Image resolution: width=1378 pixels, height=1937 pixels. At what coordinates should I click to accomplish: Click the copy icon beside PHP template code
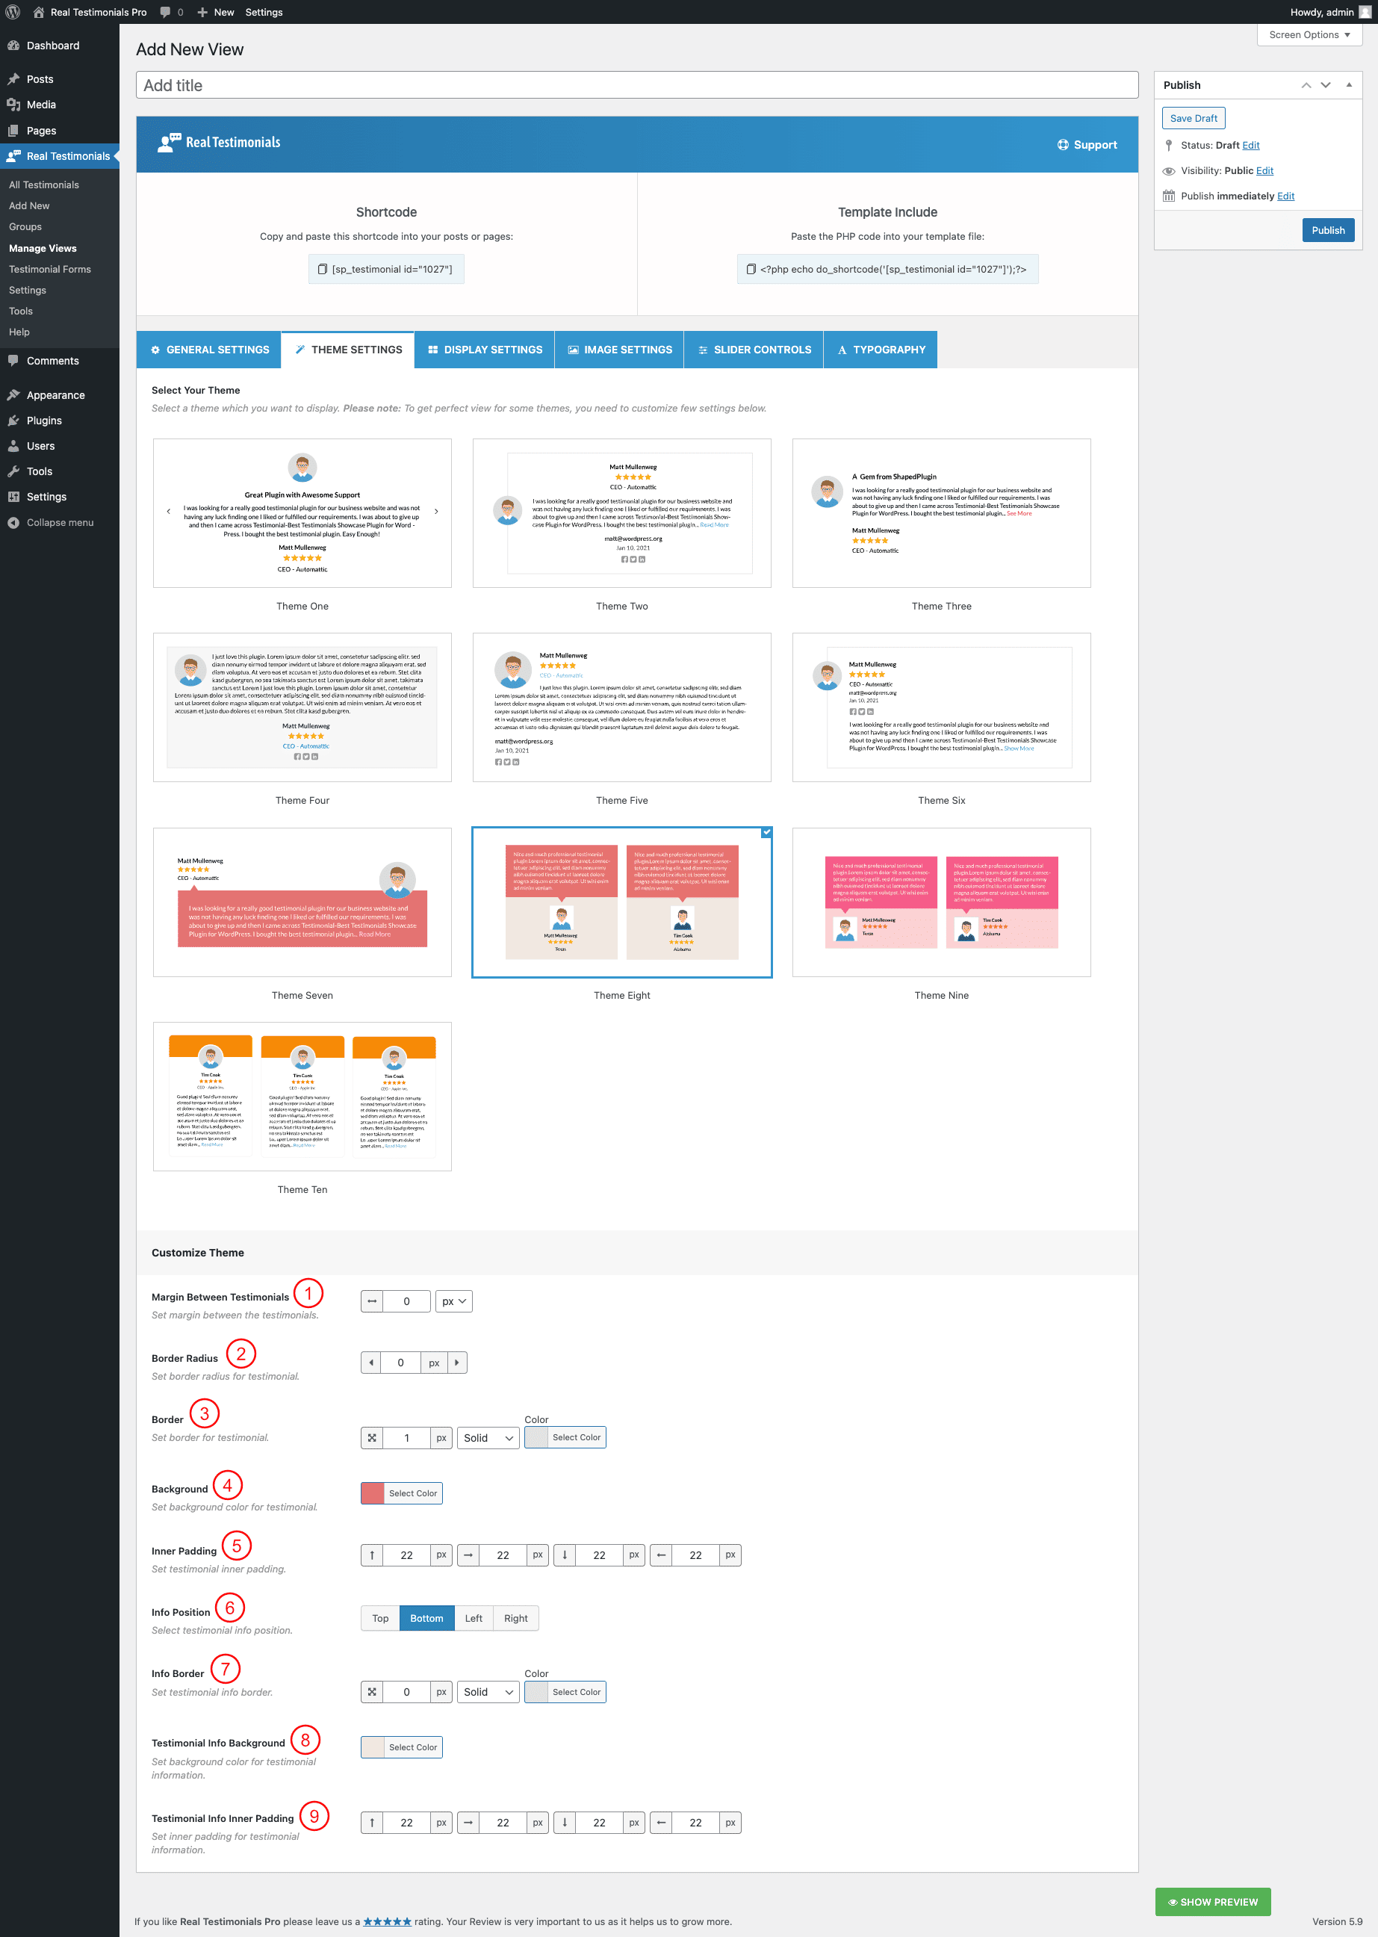tap(751, 269)
